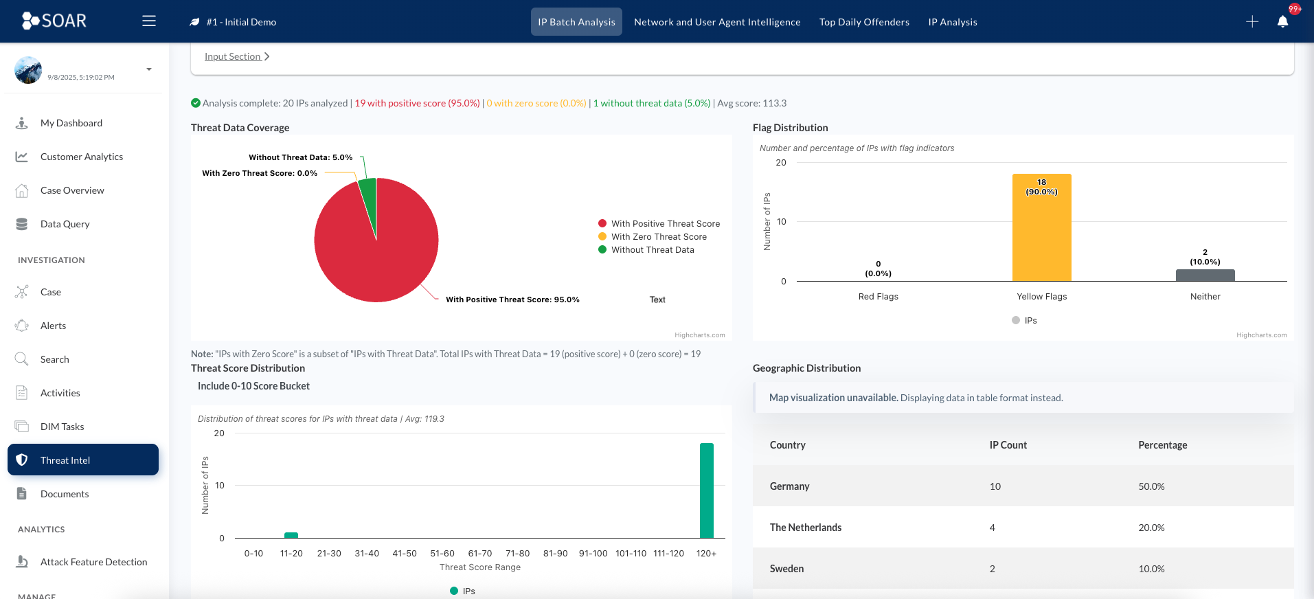Click the Attack Feature Detection icon
This screenshot has height=599, width=1314.
click(22, 562)
